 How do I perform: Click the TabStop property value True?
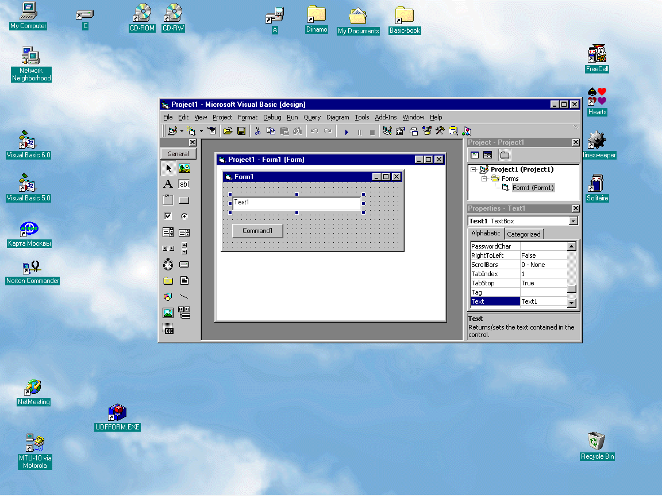point(544,284)
